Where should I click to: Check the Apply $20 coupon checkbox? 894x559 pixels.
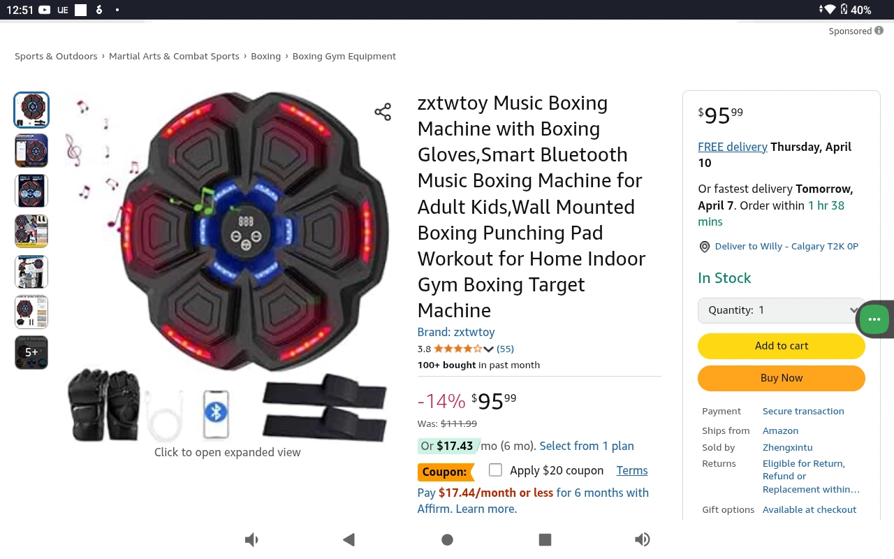click(x=495, y=470)
